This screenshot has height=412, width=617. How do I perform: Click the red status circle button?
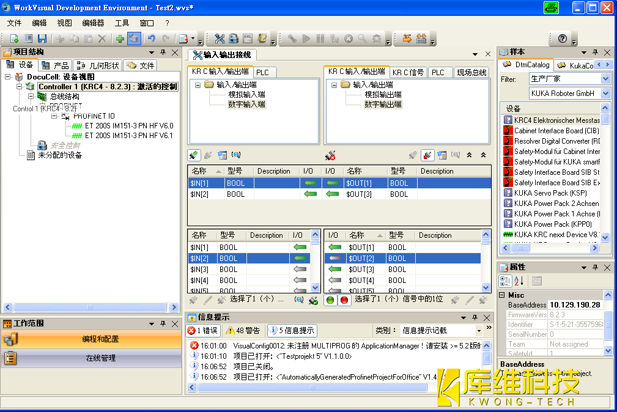tap(344, 300)
